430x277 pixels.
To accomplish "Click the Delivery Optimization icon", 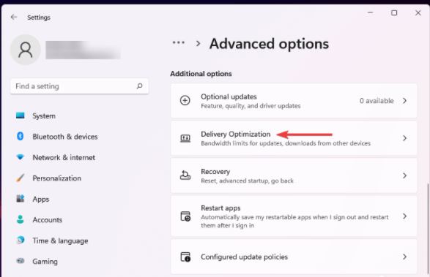I will pyautogui.click(x=185, y=138).
